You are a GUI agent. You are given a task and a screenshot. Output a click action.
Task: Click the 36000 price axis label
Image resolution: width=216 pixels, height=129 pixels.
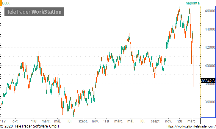(x=210, y=102)
